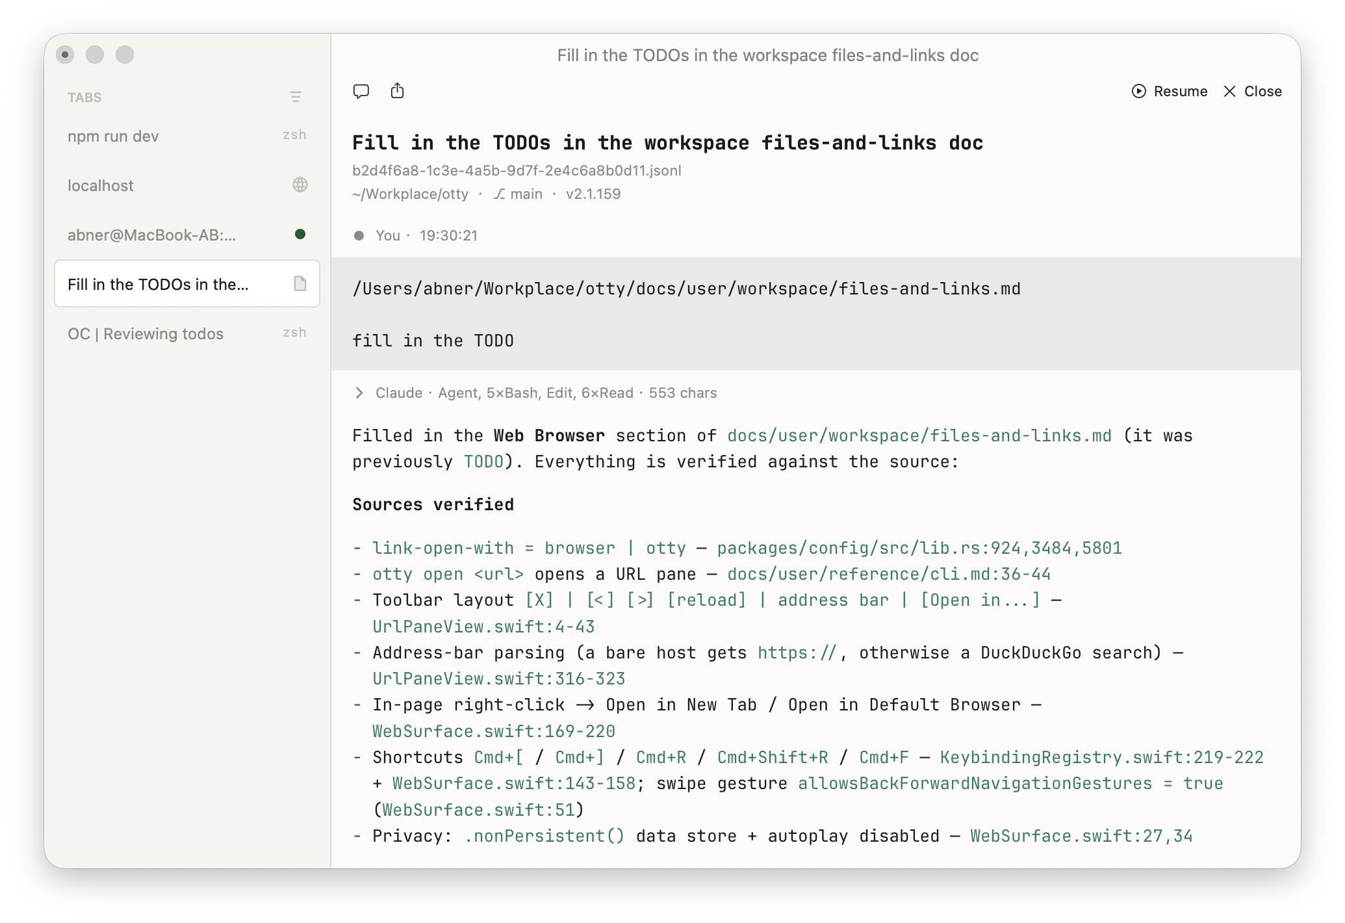Open WebSurface.swift:143-158 reference
Viewport: 1345px width, 923px height.
[x=513, y=783]
